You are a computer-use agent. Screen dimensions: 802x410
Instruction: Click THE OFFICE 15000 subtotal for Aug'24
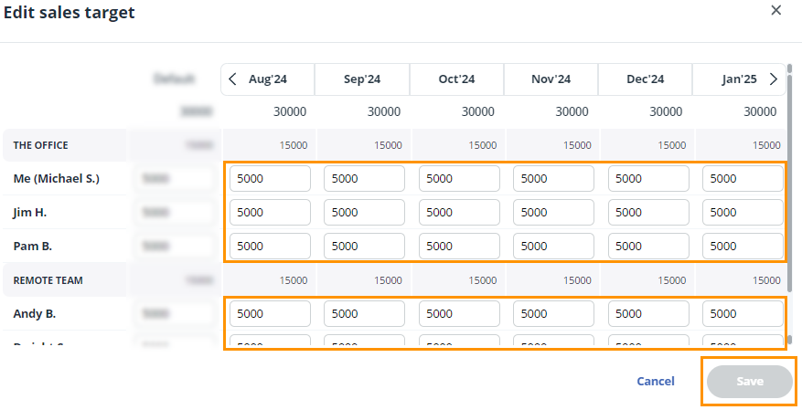(x=293, y=145)
